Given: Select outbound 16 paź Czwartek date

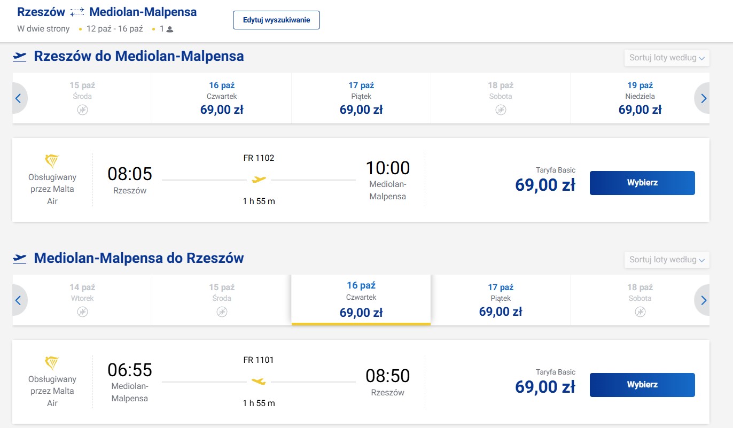Looking at the screenshot, I should (x=222, y=98).
